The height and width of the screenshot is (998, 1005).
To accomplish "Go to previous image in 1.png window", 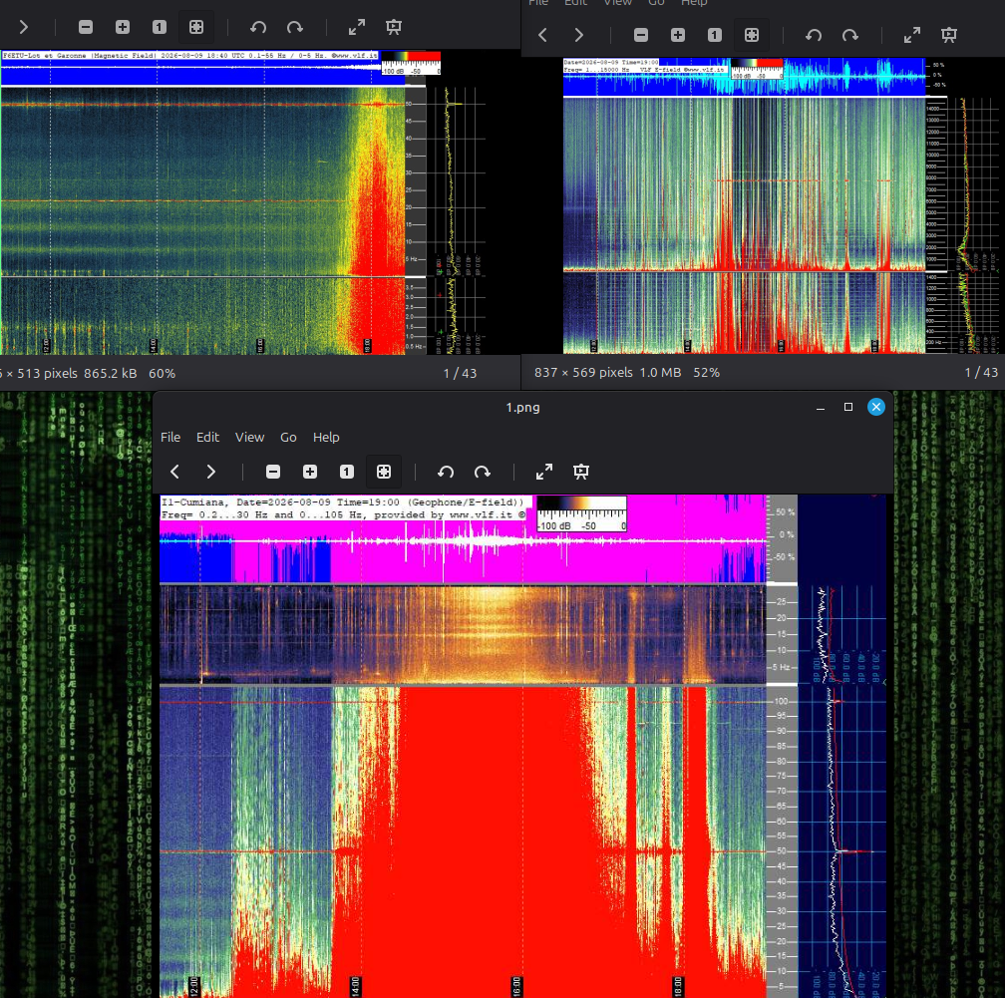I will tap(175, 472).
